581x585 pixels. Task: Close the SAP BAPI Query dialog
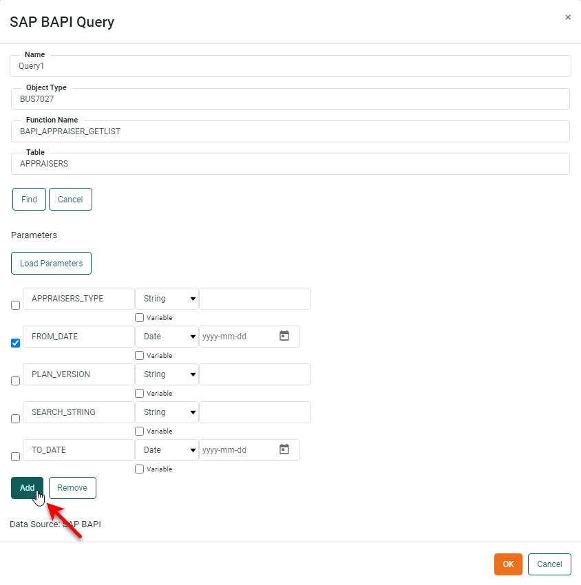tap(568, 17)
